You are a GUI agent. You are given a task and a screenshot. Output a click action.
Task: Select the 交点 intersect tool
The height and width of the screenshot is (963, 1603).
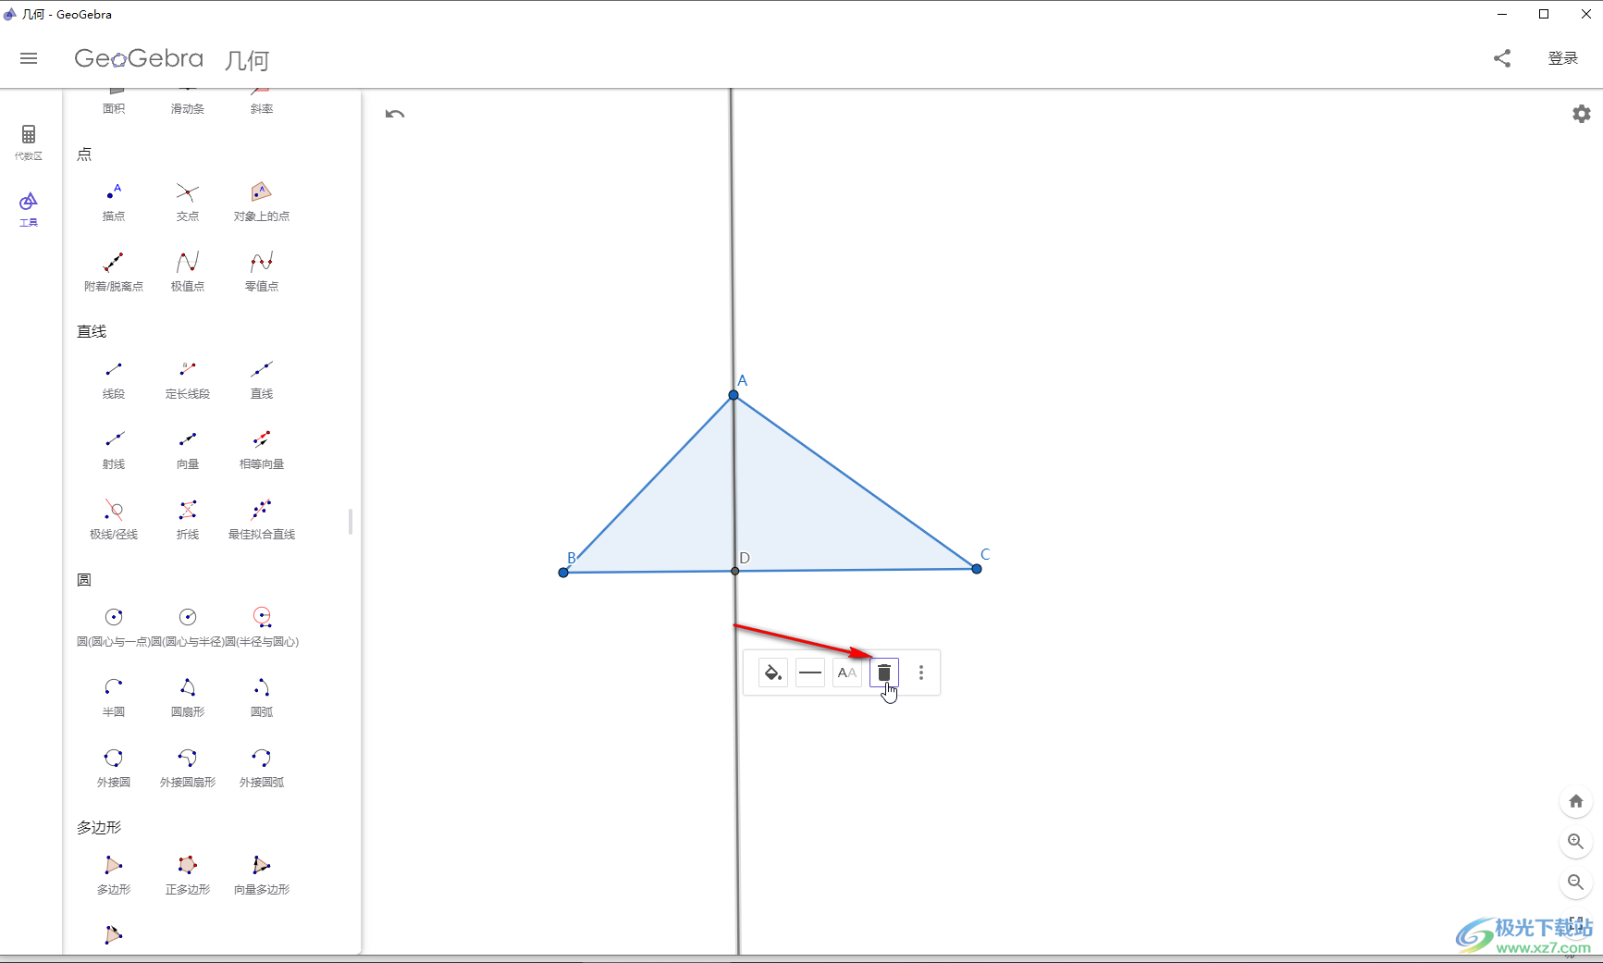coord(188,201)
